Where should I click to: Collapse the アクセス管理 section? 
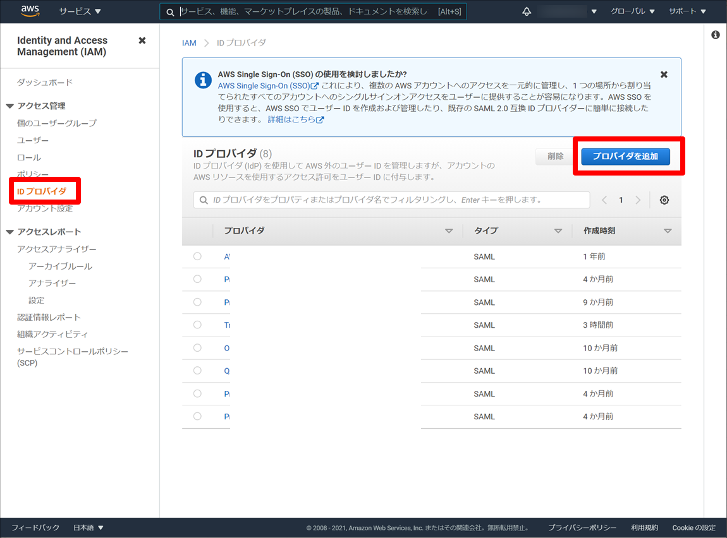9,106
